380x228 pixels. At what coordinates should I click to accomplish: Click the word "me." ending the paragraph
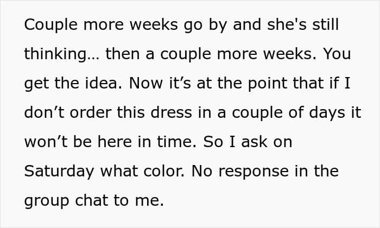149,201
